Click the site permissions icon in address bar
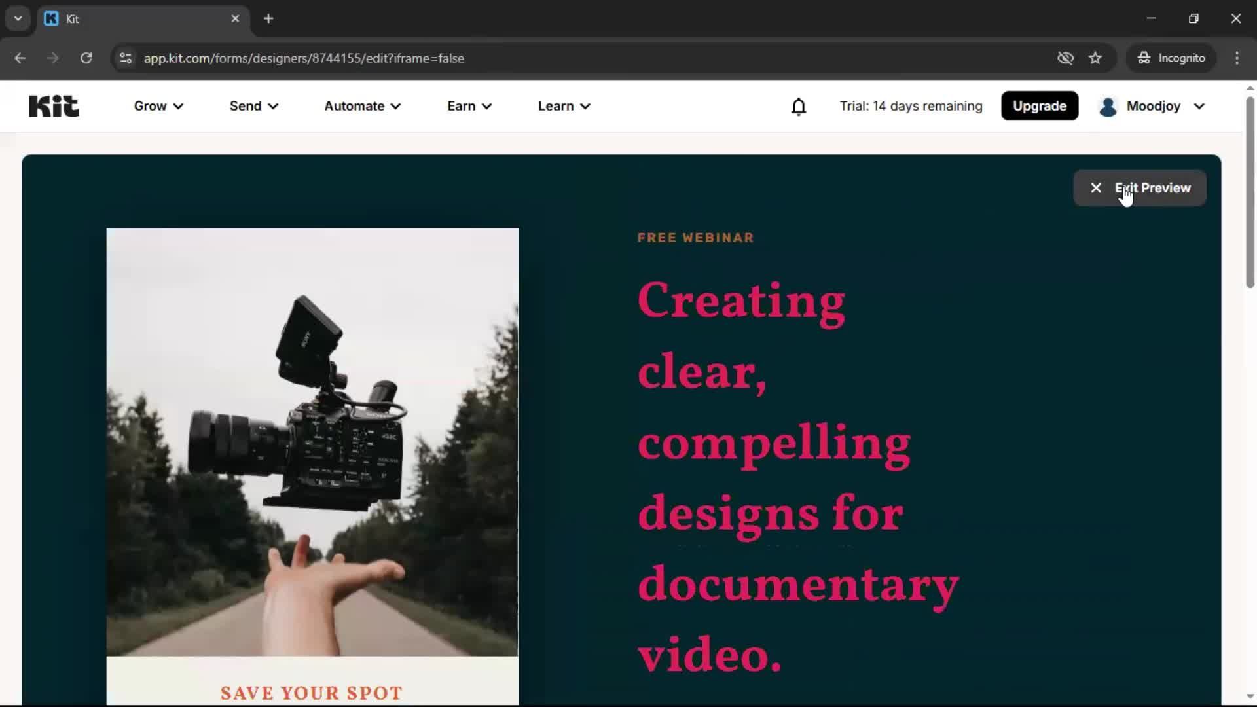The image size is (1257, 707). pos(125,58)
